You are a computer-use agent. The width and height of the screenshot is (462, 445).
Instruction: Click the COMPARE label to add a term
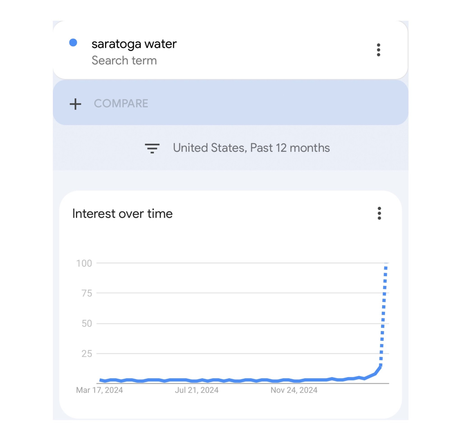(x=121, y=103)
